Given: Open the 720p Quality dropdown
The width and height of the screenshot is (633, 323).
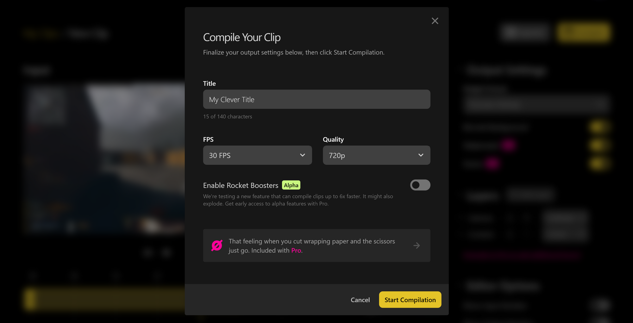Looking at the screenshot, I should (376, 155).
